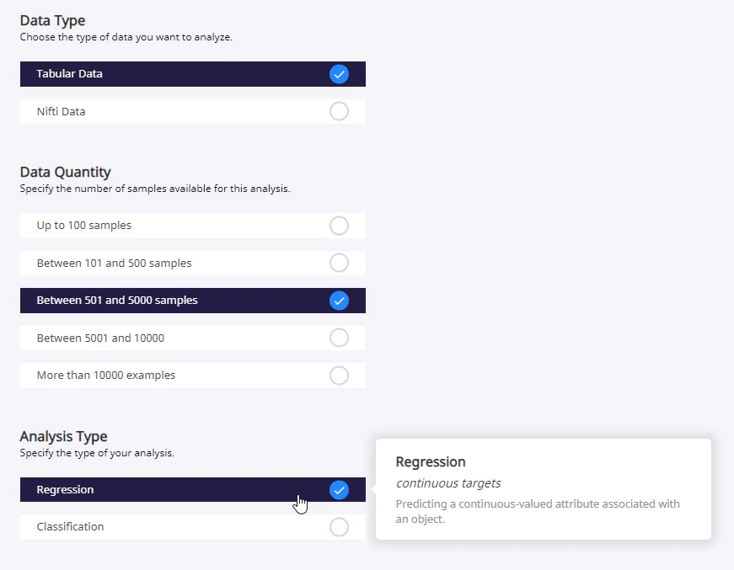Click the Regression option label
Screen dimensions: 734x570
[x=65, y=489]
